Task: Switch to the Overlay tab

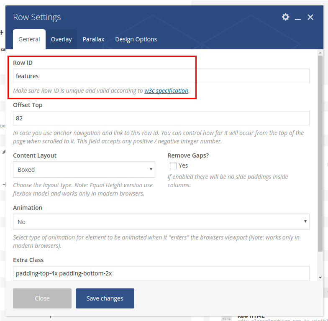Action: [61, 39]
